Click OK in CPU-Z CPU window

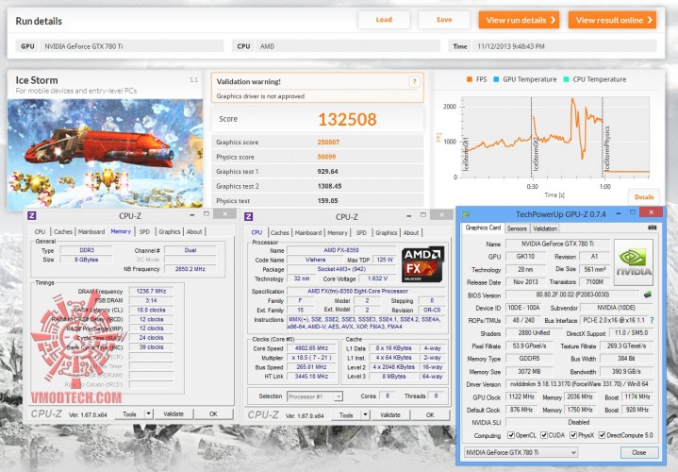point(430,414)
